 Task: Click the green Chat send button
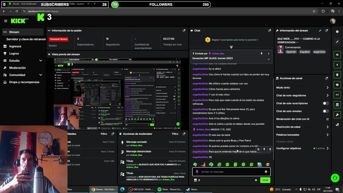click(265, 180)
